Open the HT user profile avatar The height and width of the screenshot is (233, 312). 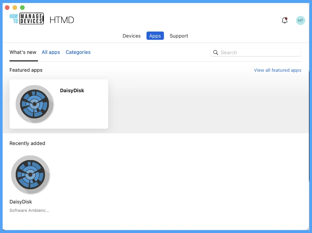pyautogui.click(x=300, y=20)
